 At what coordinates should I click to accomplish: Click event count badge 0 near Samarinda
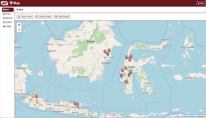[x=108, y=58]
